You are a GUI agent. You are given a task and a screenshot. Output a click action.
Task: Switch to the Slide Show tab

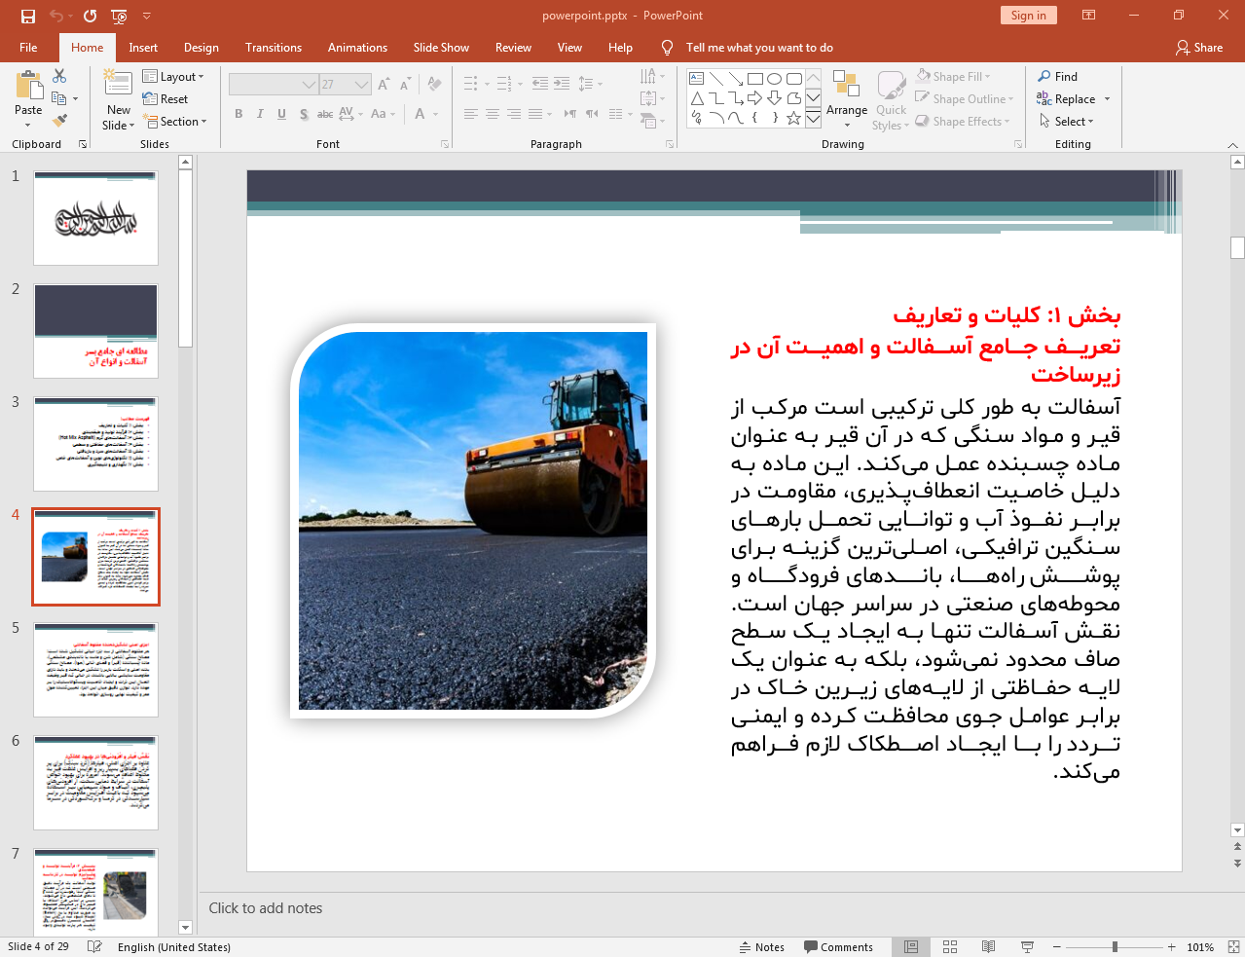[441, 48]
